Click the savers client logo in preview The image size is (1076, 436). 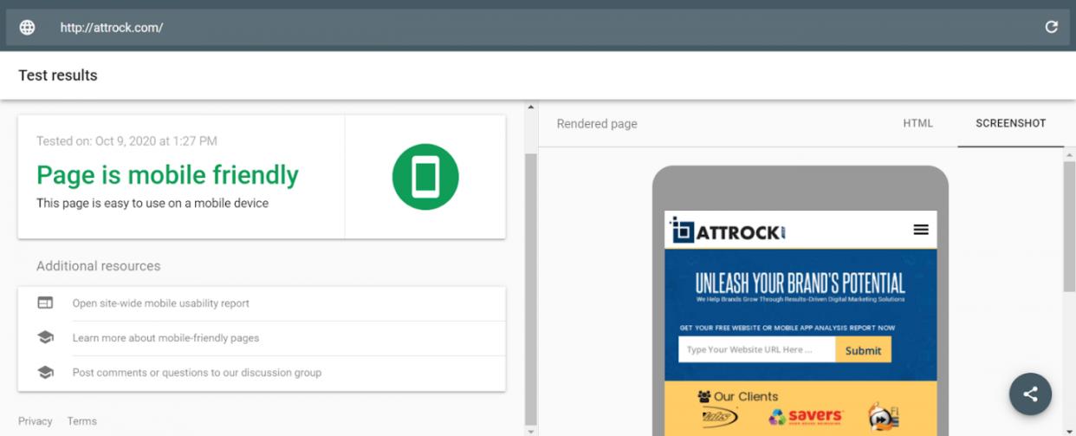(x=806, y=417)
